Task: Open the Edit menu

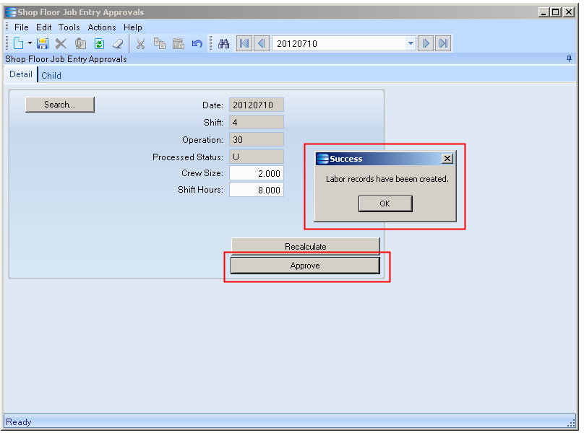Action: coord(43,27)
